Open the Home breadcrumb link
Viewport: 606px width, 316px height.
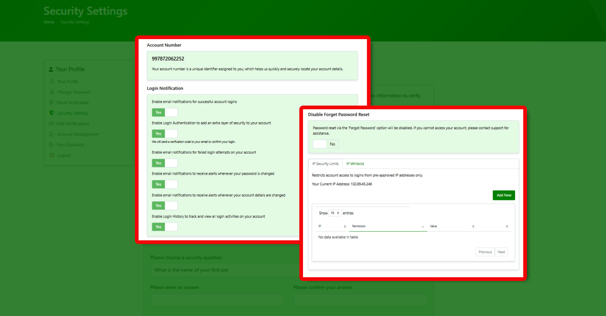pyautogui.click(x=49, y=22)
